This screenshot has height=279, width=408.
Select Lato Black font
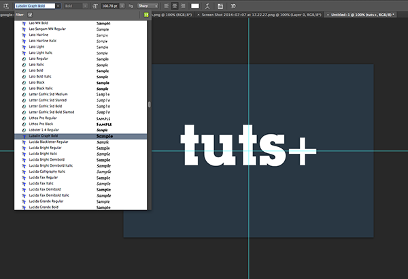(81, 82)
